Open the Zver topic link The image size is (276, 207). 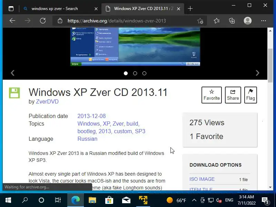118,124
